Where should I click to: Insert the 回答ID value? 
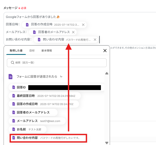pos(21,87)
